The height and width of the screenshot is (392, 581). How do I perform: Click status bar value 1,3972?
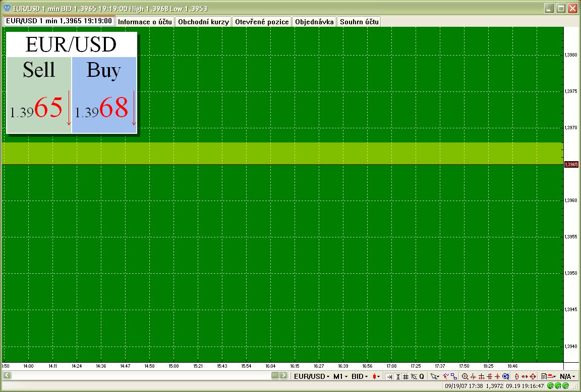click(494, 386)
